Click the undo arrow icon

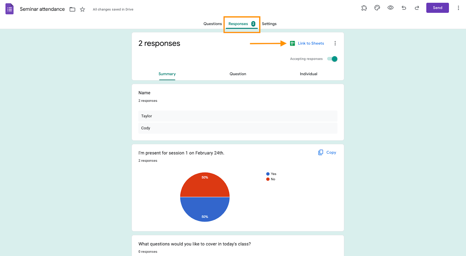click(404, 8)
